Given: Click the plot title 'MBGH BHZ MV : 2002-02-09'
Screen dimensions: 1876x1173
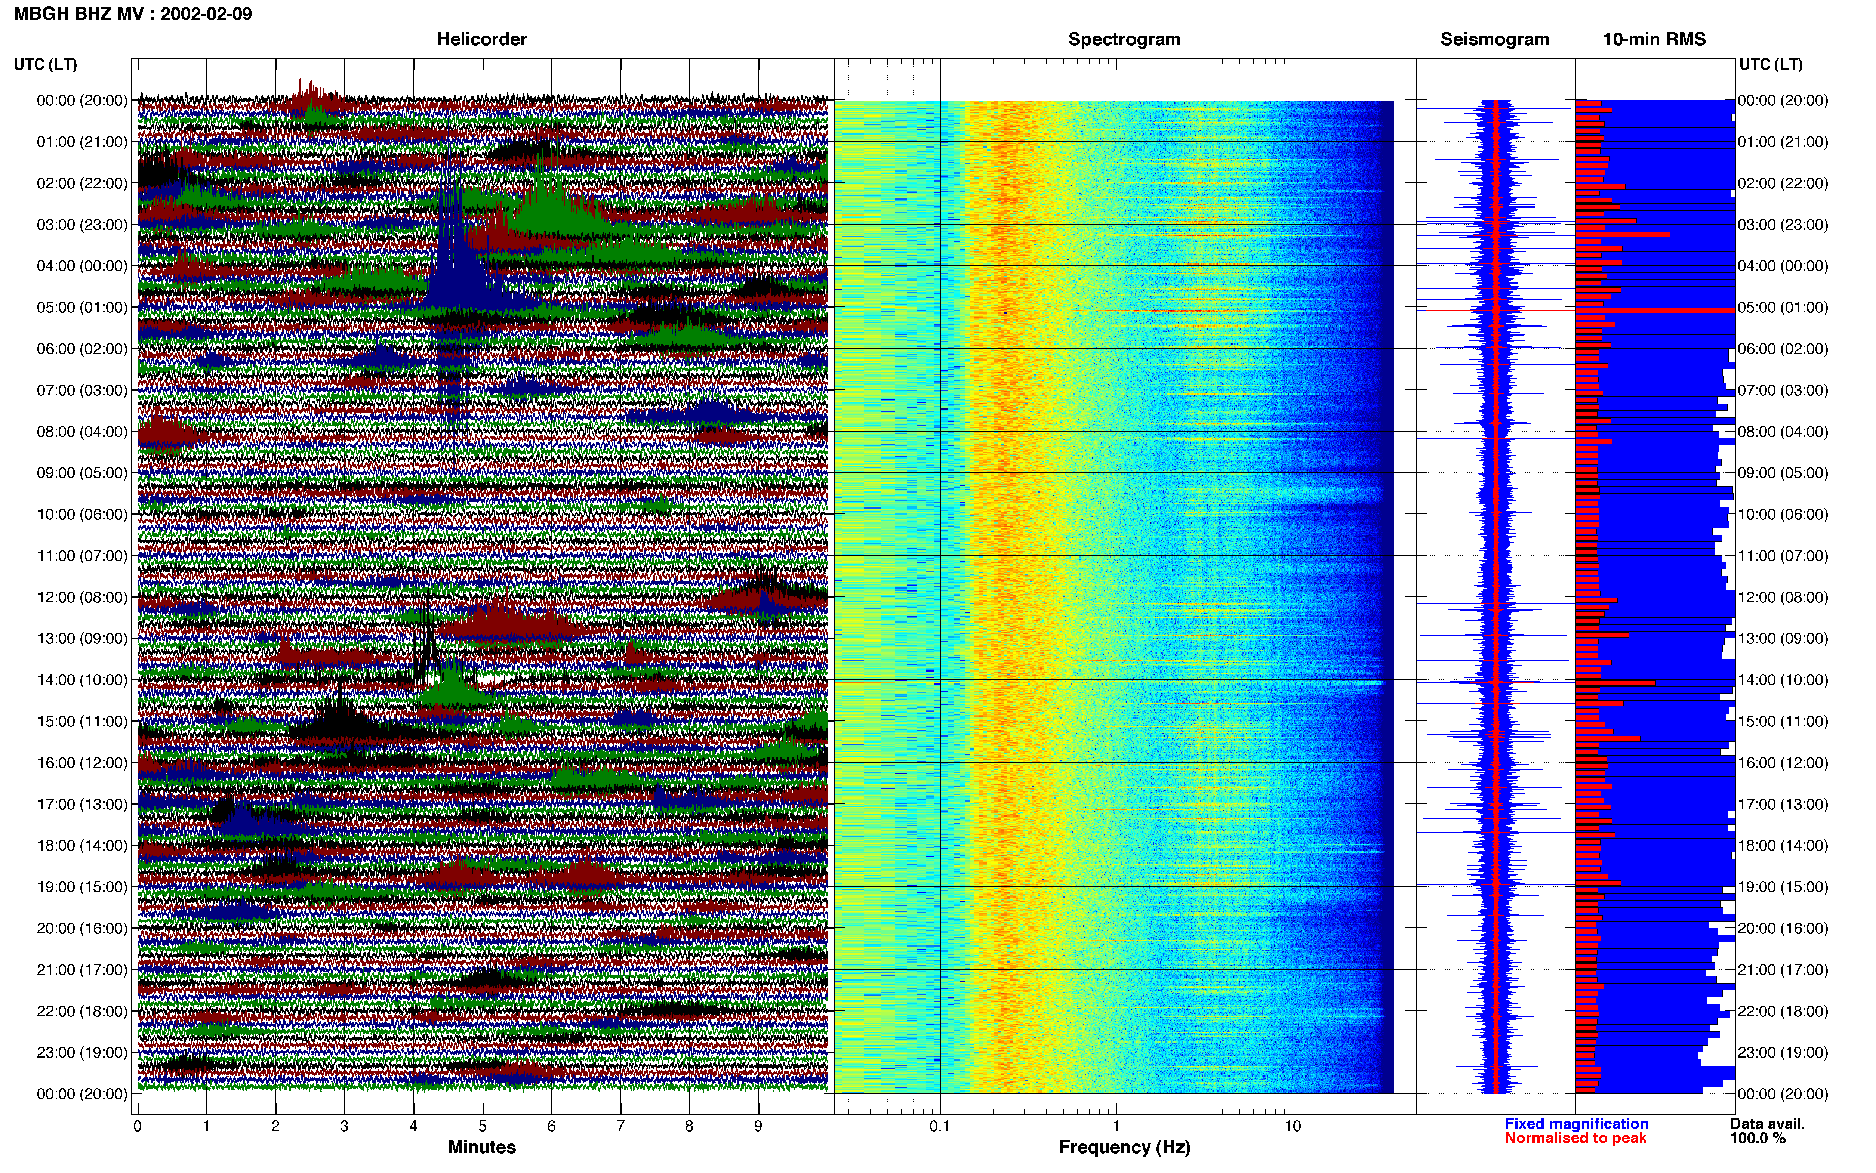Looking at the screenshot, I should click(133, 14).
